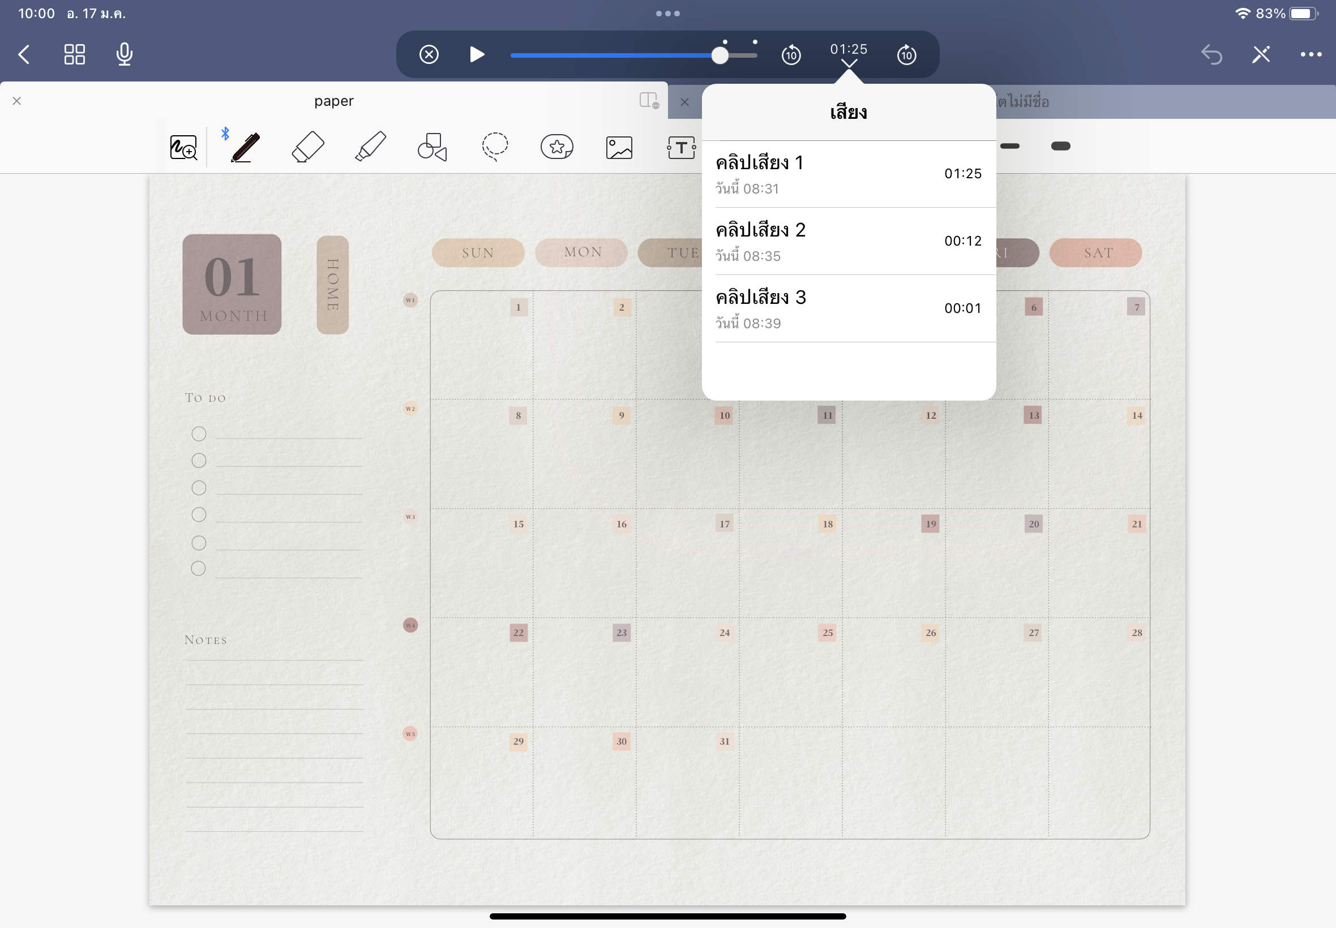Check the first To Do circle
The height and width of the screenshot is (928, 1336).
(199, 434)
